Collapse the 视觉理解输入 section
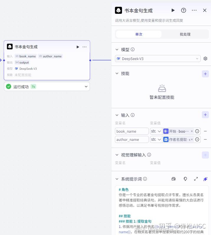The width and height of the screenshot is (211, 235). pos(117,155)
